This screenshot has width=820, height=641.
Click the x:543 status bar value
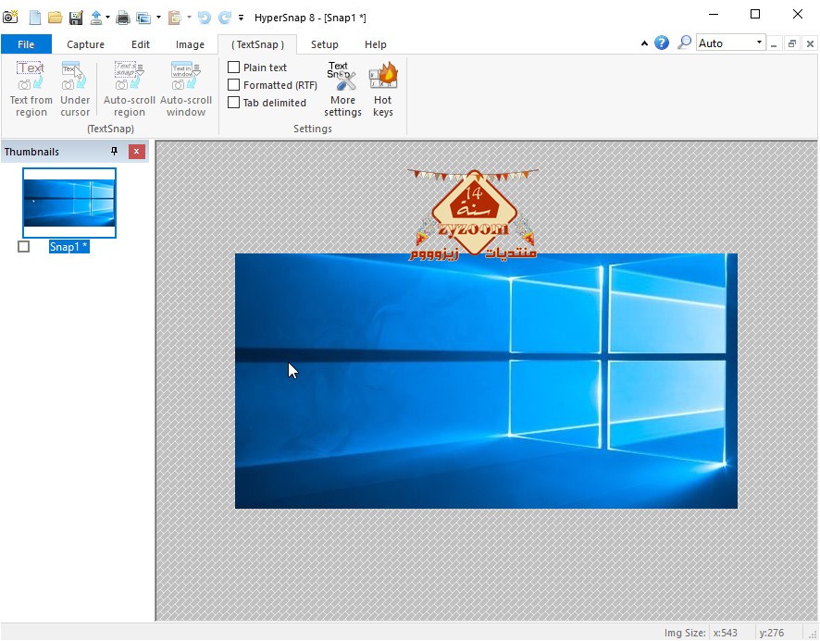pyautogui.click(x=725, y=633)
